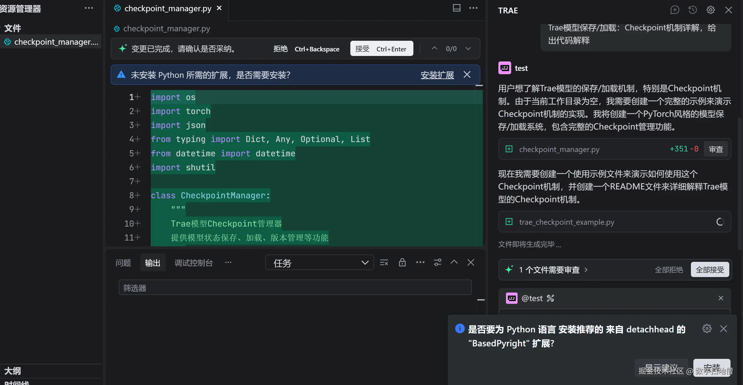Open new chat in TRAE panel
The height and width of the screenshot is (385, 743).
[x=674, y=10]
